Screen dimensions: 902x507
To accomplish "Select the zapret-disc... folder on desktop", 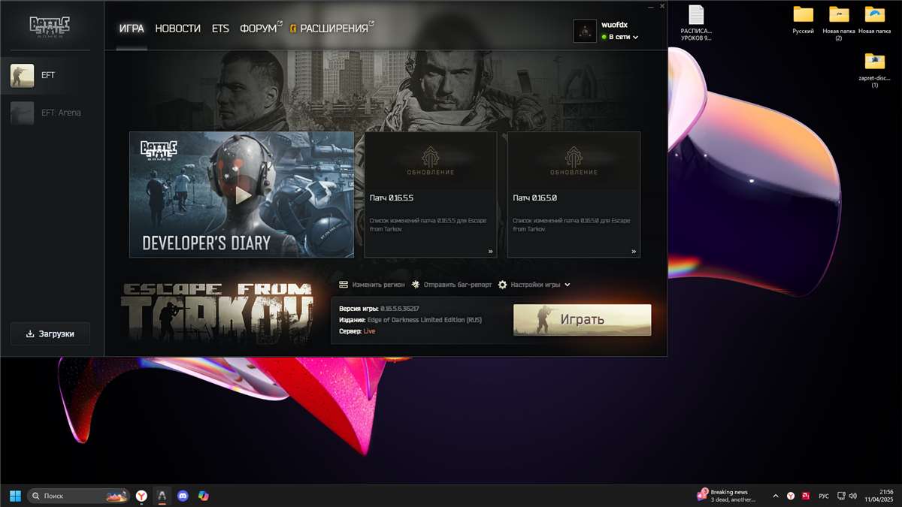I will 874,70.
